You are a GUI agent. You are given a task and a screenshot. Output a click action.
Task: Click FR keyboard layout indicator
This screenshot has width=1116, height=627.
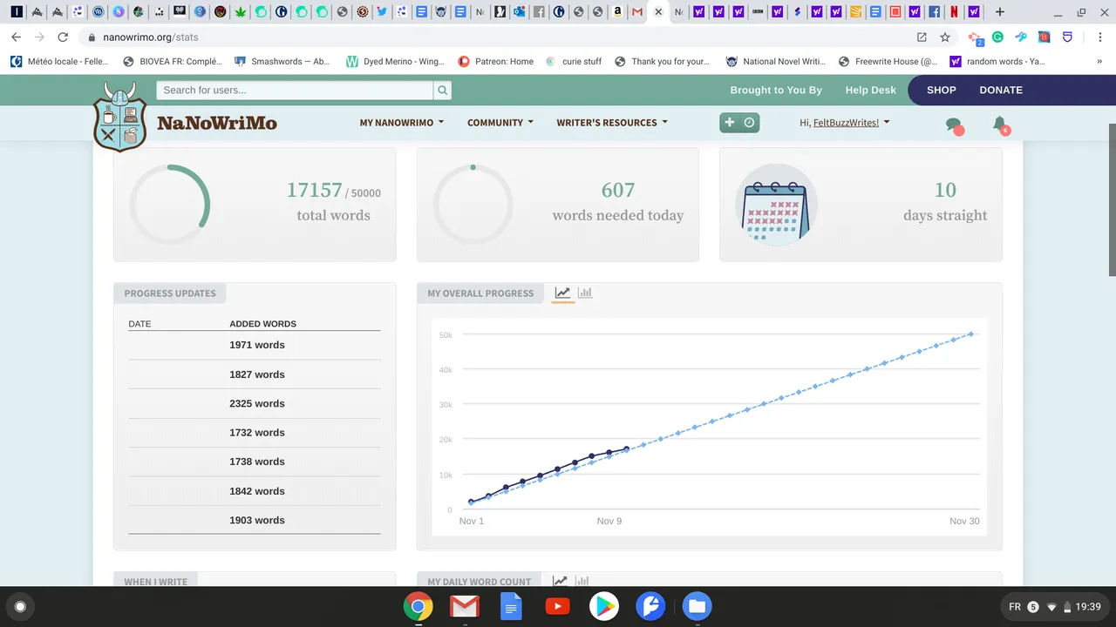click(x=1015, y=607)
